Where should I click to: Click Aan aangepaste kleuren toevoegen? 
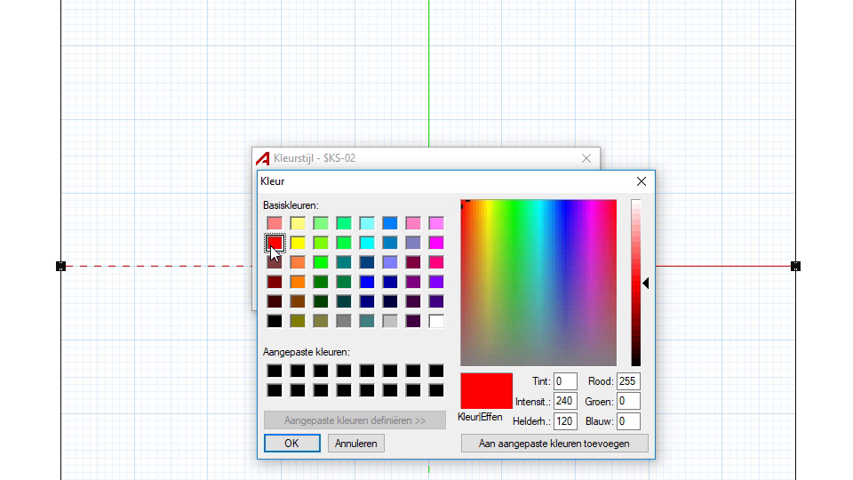click(554, 443)
